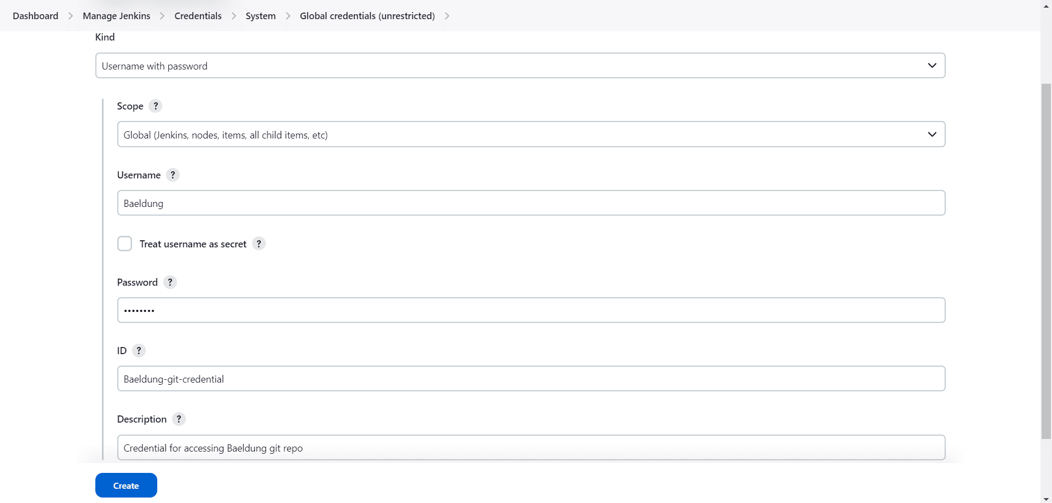Go to Dashboard breadcrumb
The image size is (1052, 503).
point(36,16)
